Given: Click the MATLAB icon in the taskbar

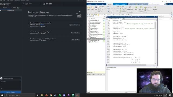Looking at the screenshot, I should coord(77,95).
